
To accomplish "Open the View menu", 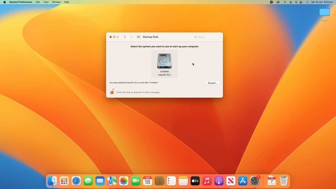I will 46,2.
